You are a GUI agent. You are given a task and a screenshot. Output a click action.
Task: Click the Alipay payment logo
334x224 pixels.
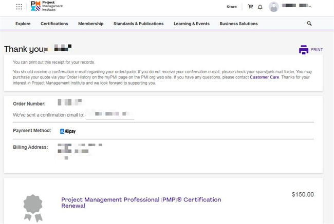tap(67, 131)
